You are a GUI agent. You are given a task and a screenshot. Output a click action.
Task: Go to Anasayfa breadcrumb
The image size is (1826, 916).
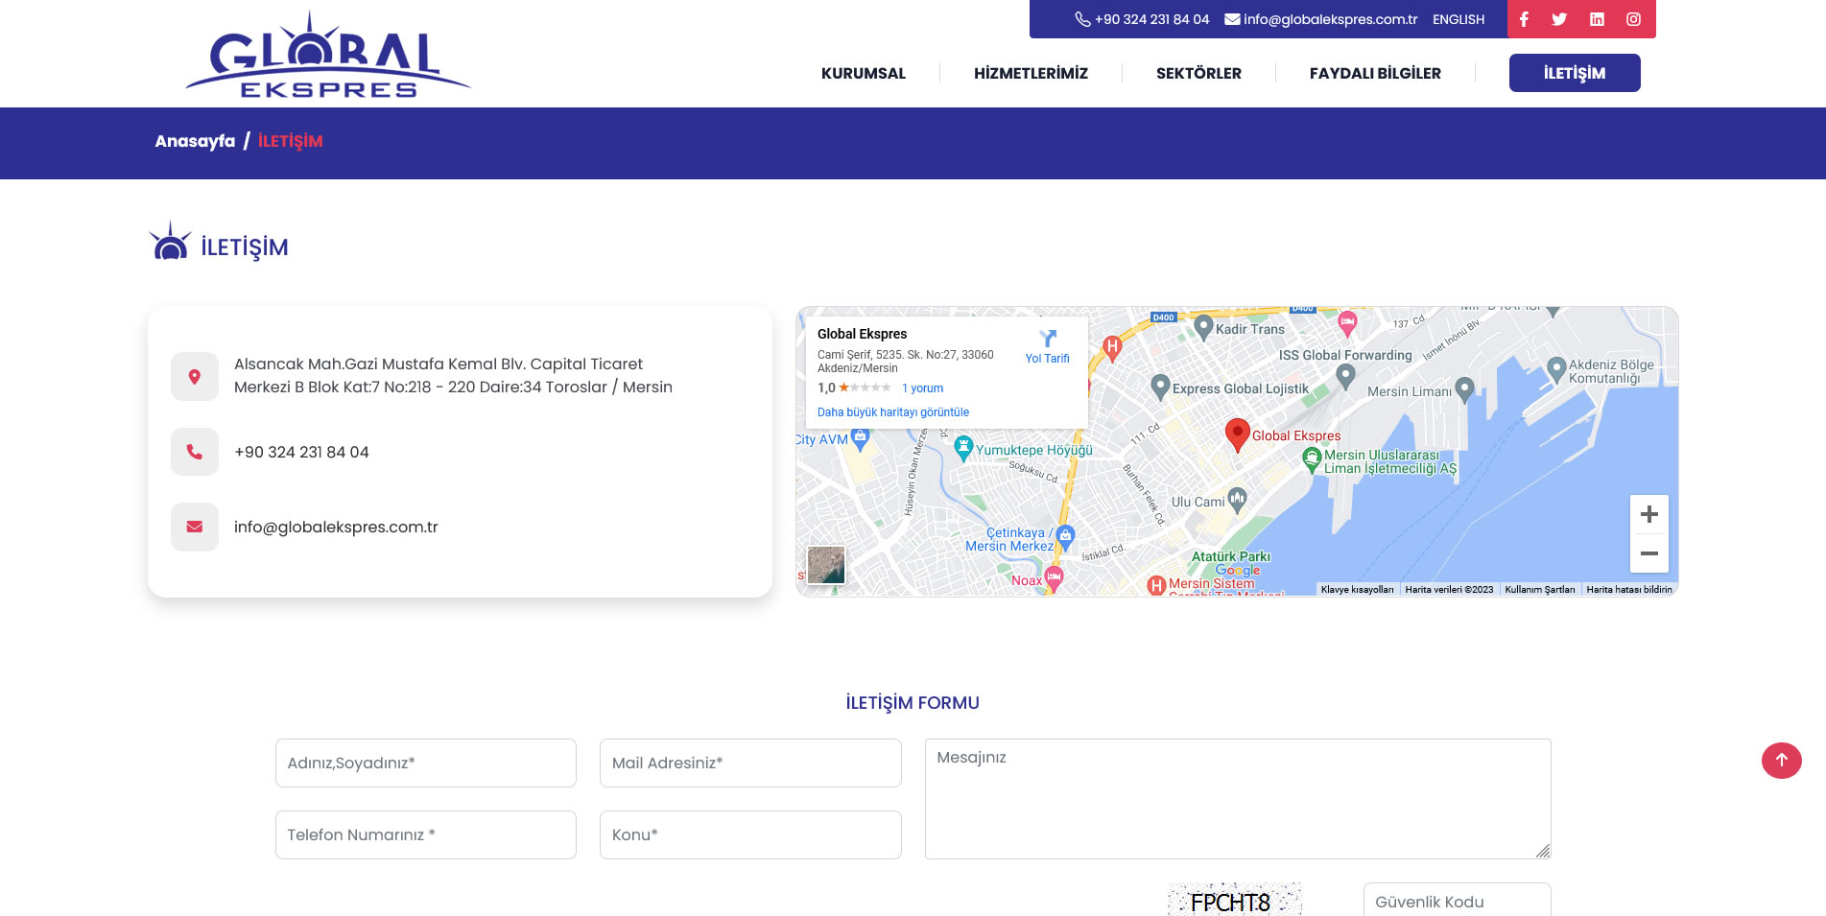195,141
